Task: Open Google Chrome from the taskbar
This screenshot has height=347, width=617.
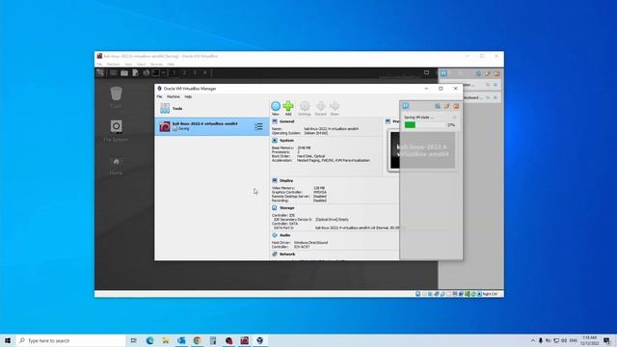Action: tap(197, 340)
